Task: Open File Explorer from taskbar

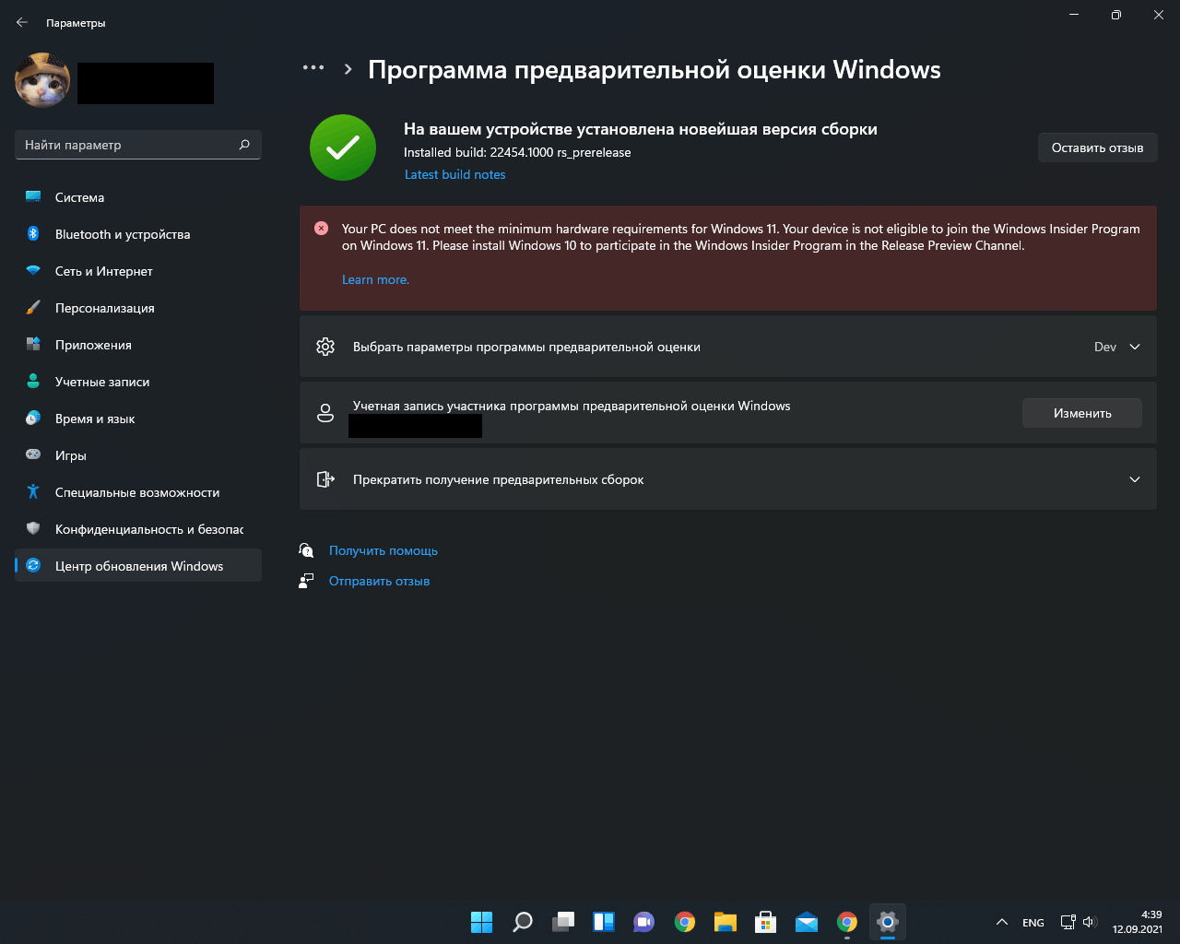Action: [725, 922]
